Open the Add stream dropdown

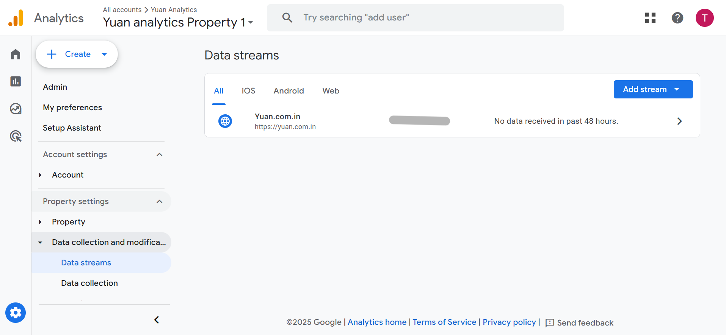click(x=653, y=89)
